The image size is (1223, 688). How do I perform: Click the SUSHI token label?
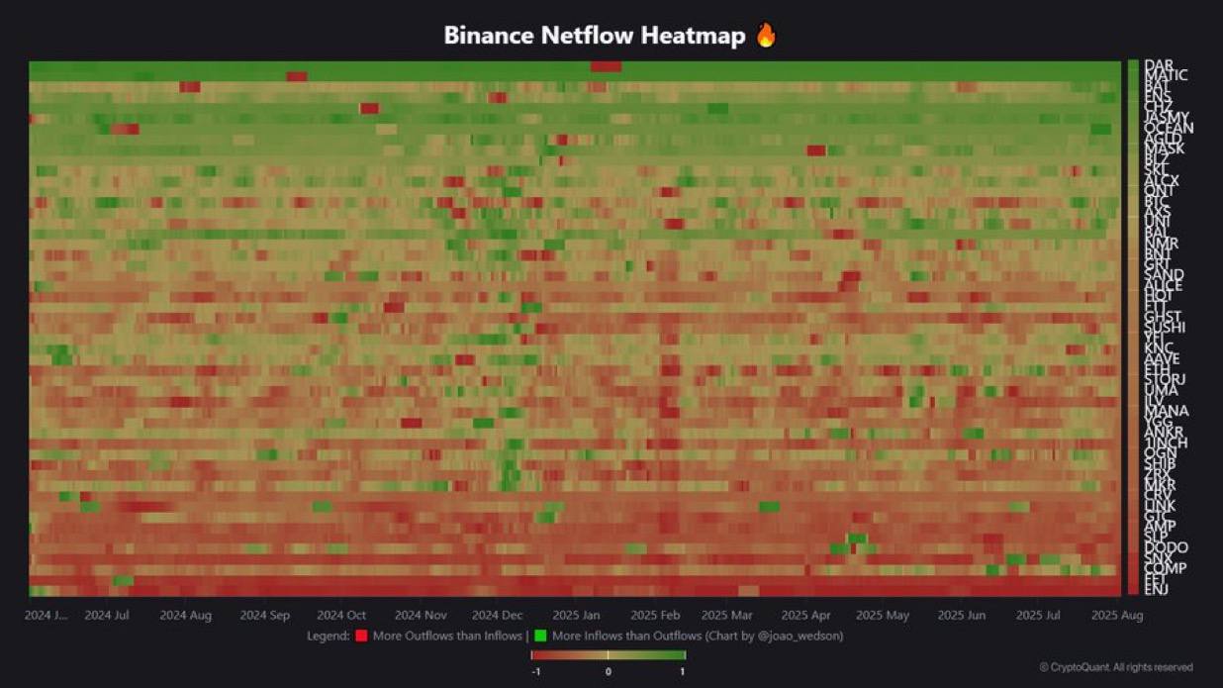click(1165, 327)
